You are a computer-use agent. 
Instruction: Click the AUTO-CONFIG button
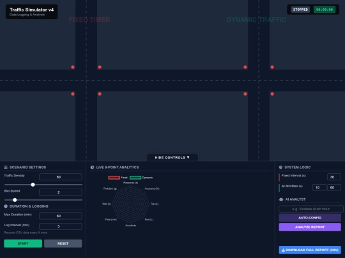[310, 218]
